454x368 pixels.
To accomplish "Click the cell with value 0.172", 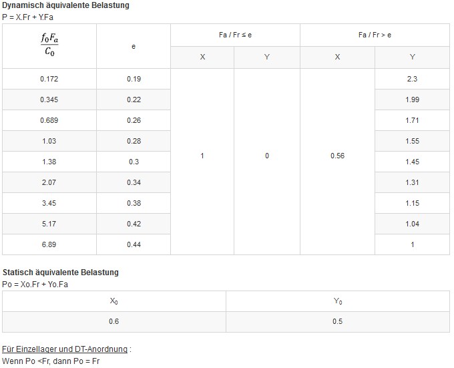I will 49,79.
